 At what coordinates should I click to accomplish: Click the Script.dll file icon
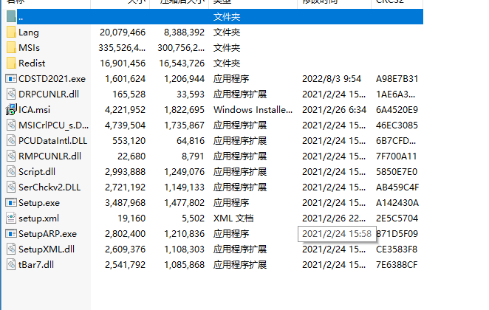(11, 172)
